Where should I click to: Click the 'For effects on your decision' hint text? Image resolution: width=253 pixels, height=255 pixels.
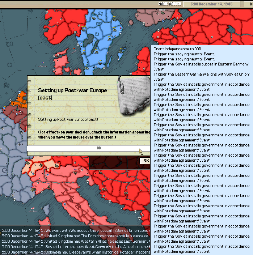coord(94,135)
